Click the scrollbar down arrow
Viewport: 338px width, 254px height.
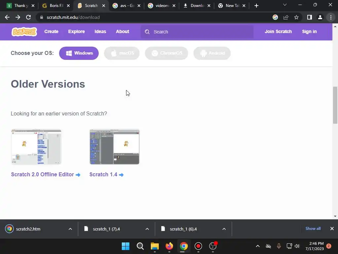coord(335,216)
